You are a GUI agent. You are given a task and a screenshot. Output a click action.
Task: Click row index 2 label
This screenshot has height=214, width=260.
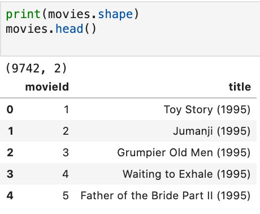click(x=10, y=153)
